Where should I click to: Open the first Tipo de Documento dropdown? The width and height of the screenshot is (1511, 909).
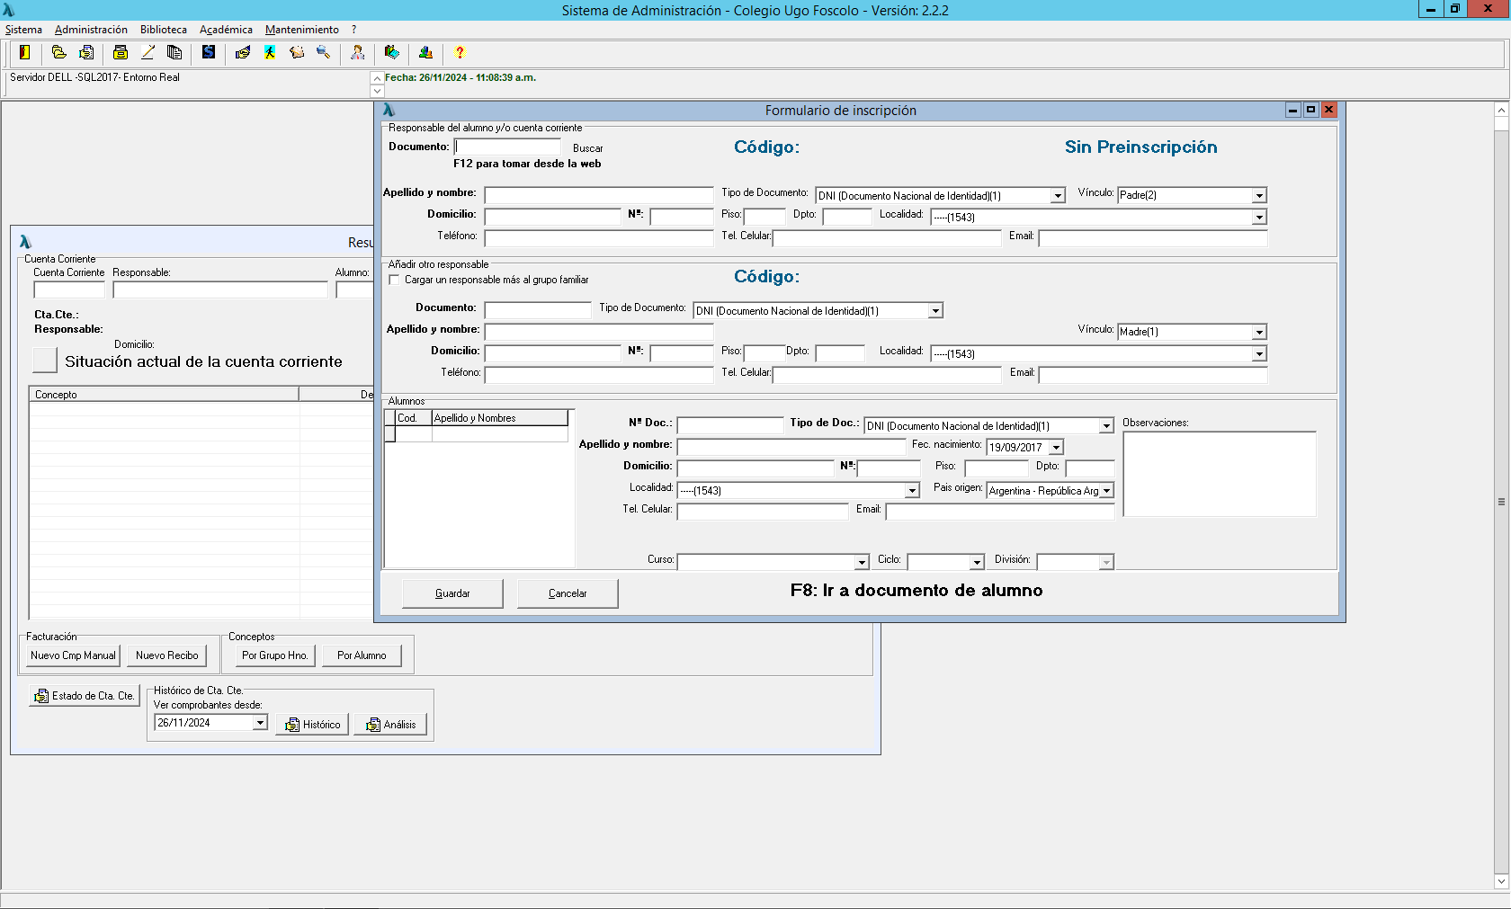tap(1058, 195)
